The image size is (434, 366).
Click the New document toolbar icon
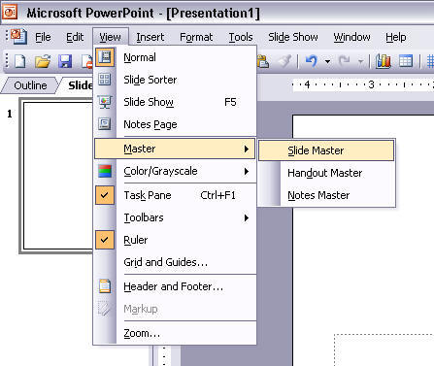pos(20,61)
